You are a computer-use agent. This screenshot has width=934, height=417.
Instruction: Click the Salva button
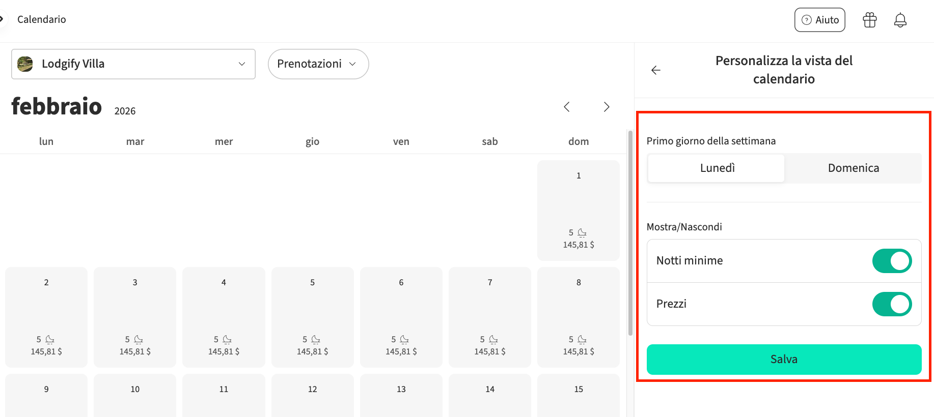pos(784,360)
